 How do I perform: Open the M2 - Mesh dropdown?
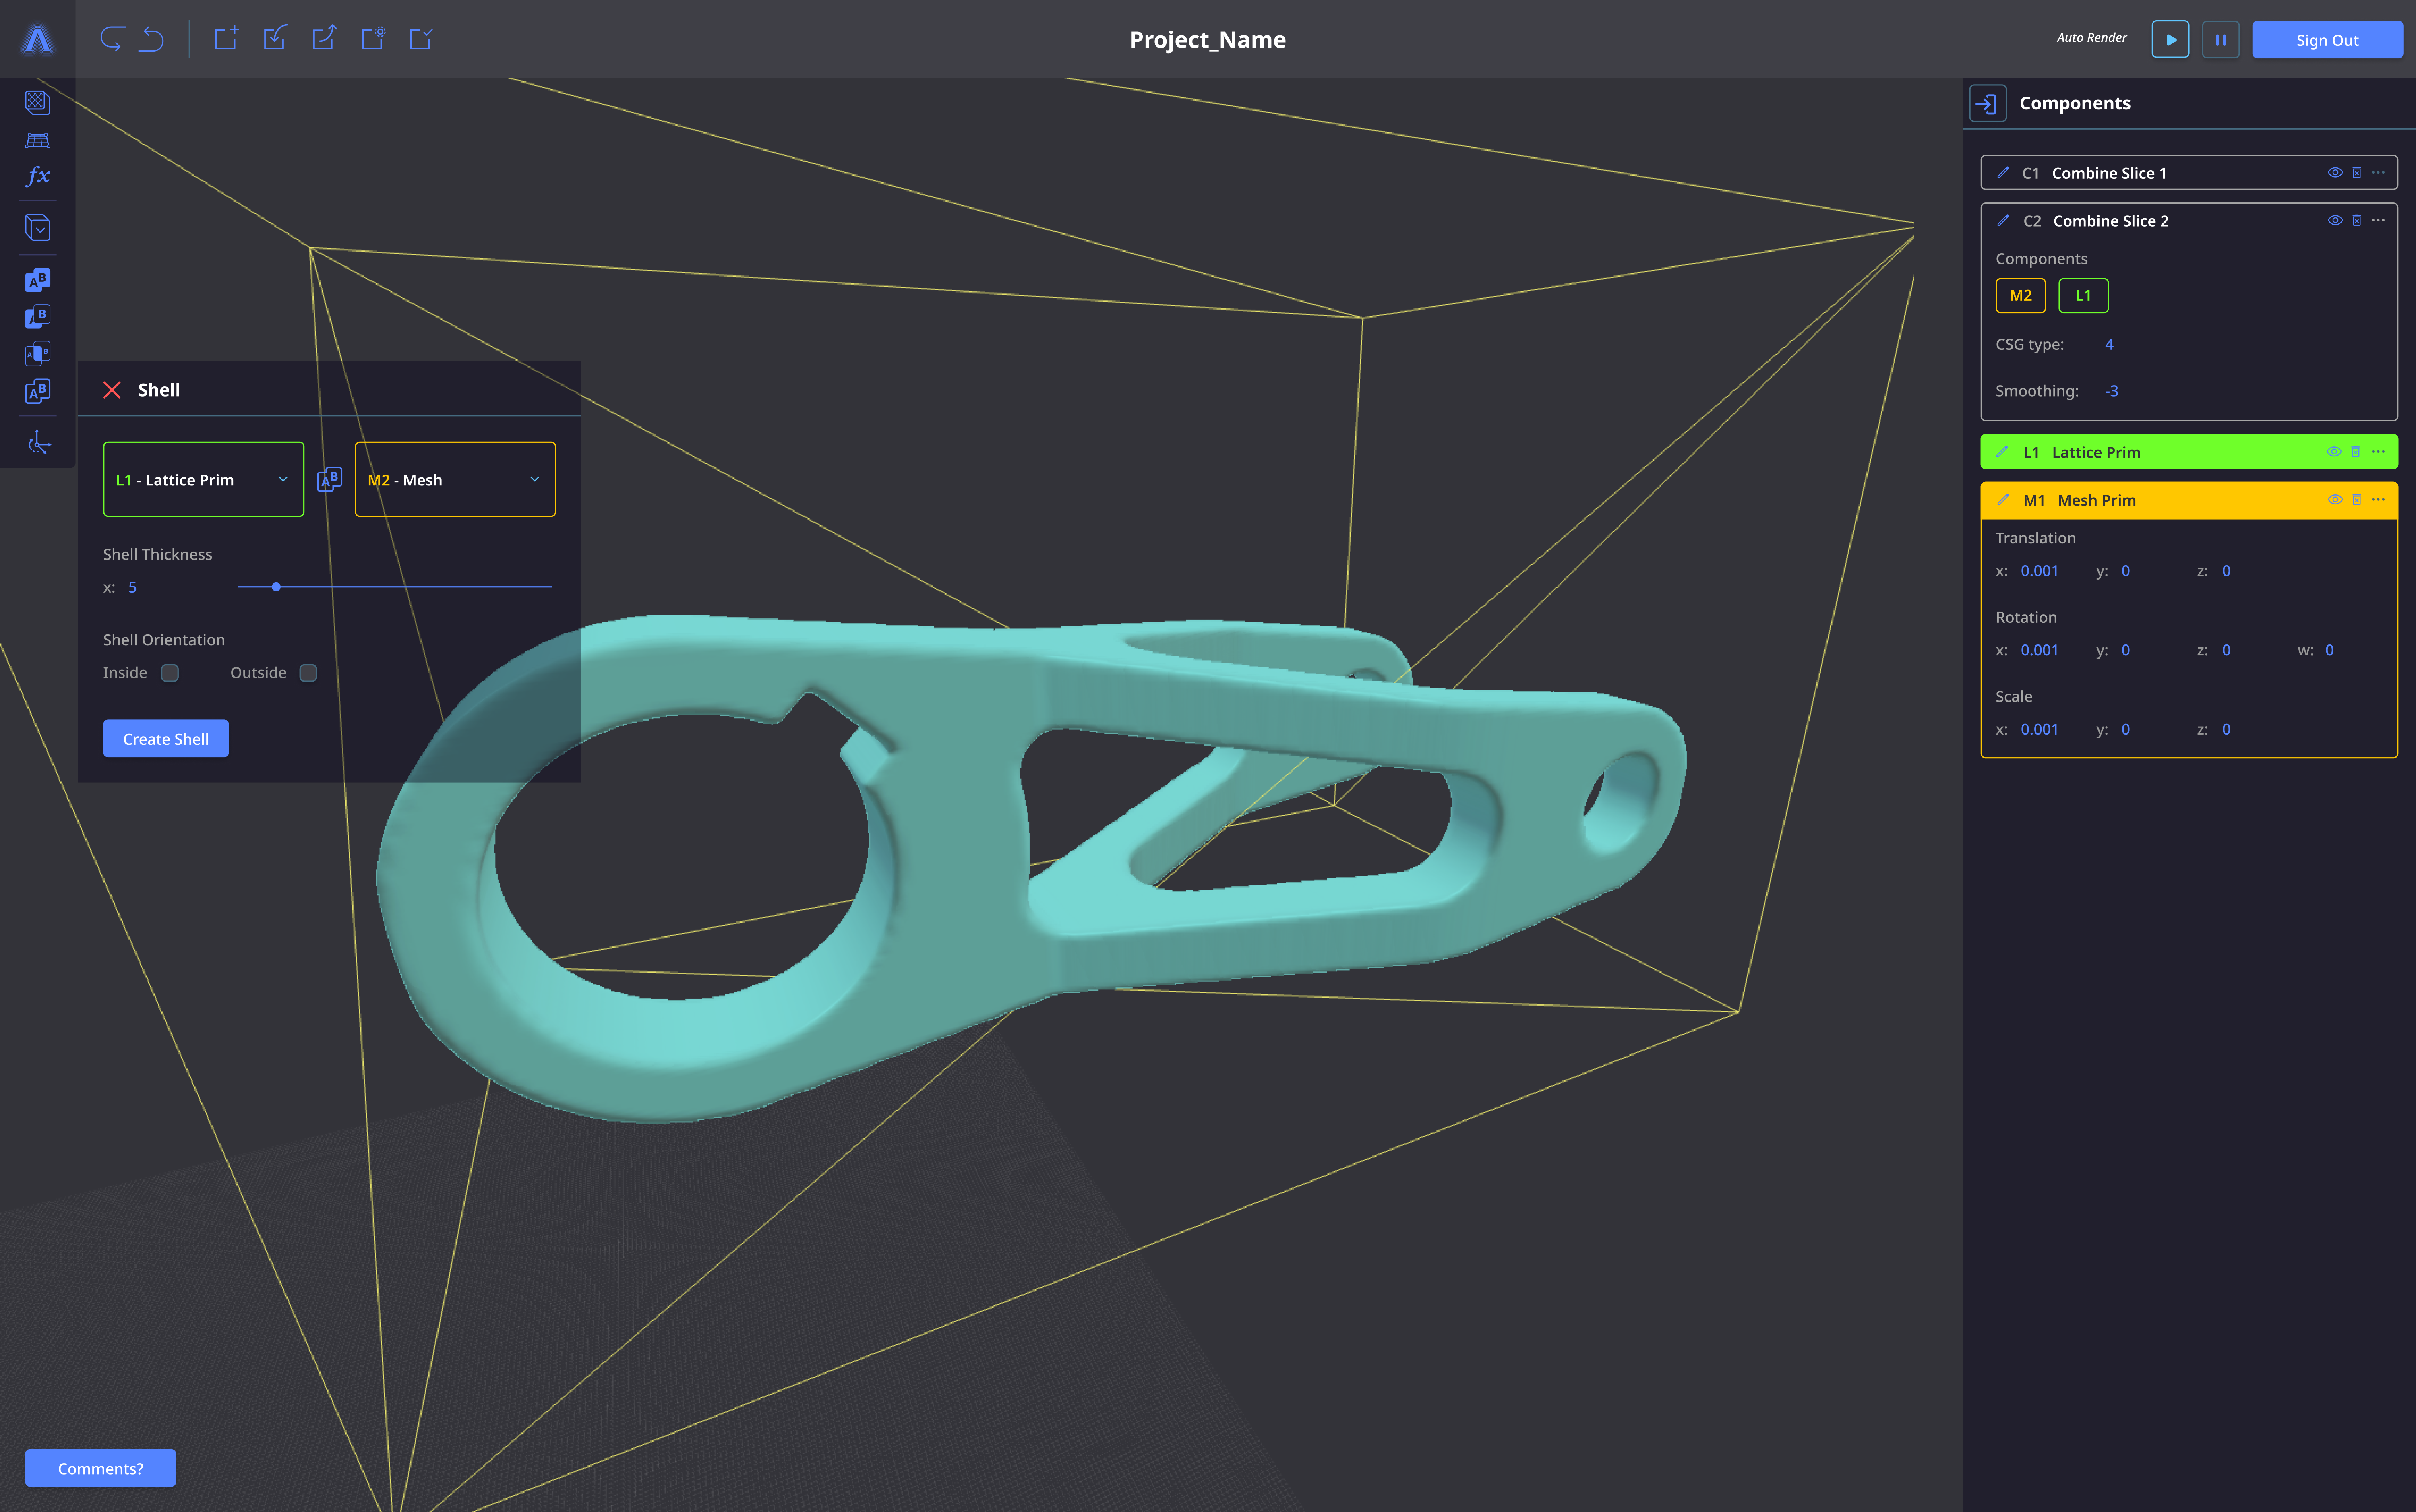455,479
